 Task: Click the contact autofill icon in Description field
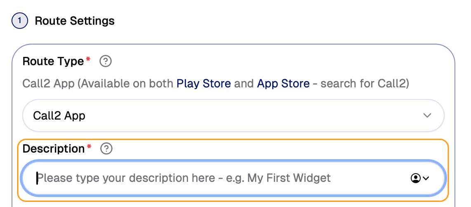[x=415, y=178]
